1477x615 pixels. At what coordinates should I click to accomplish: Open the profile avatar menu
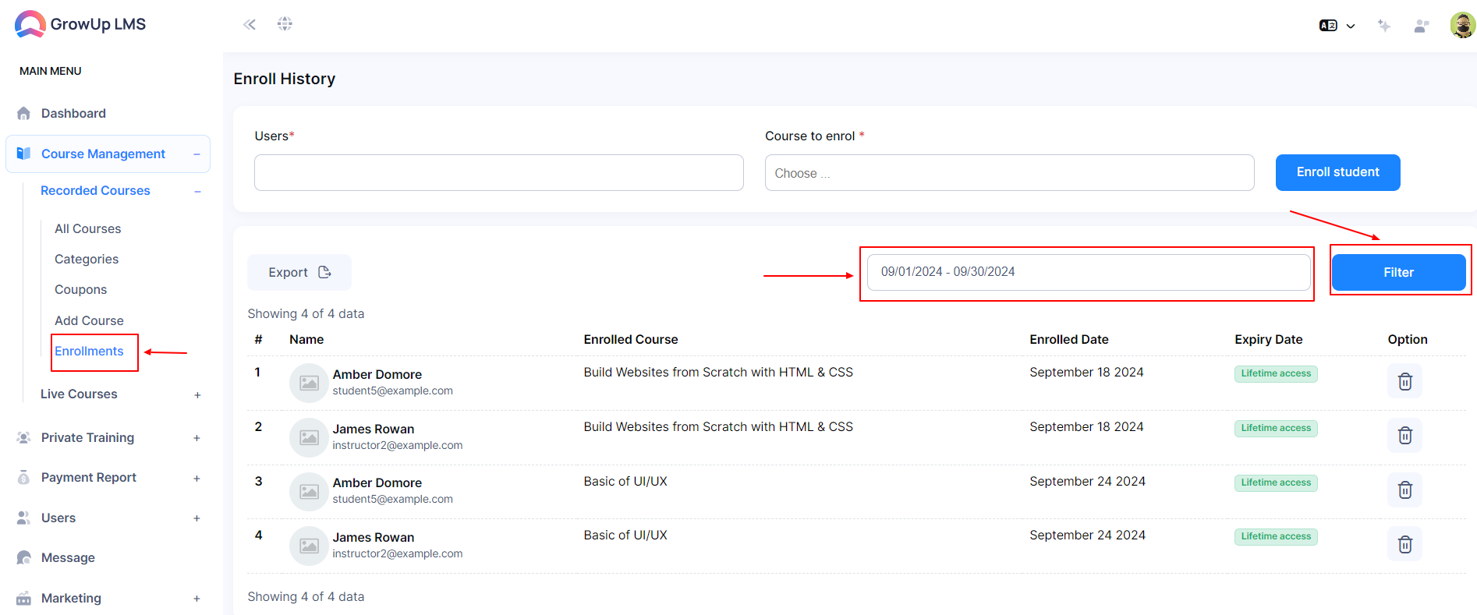click(1462, 25)
